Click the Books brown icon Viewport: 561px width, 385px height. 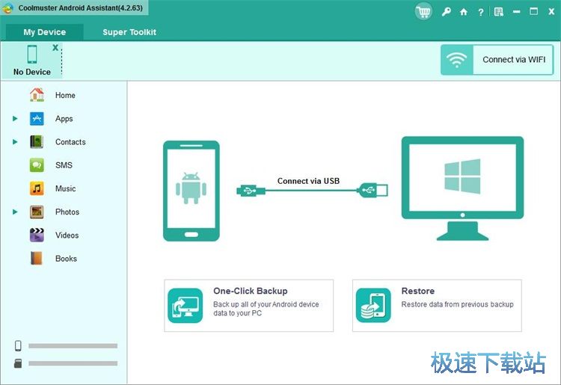(x=37, y=259)
